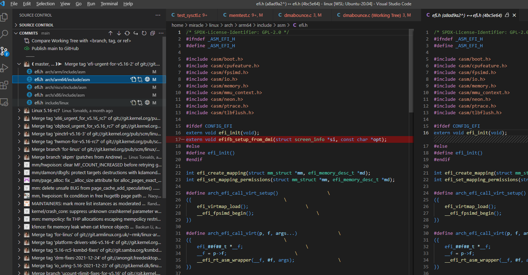The image size is (528, 275).
Task: Collapse the COMMITS section
Action: point(16,33)
